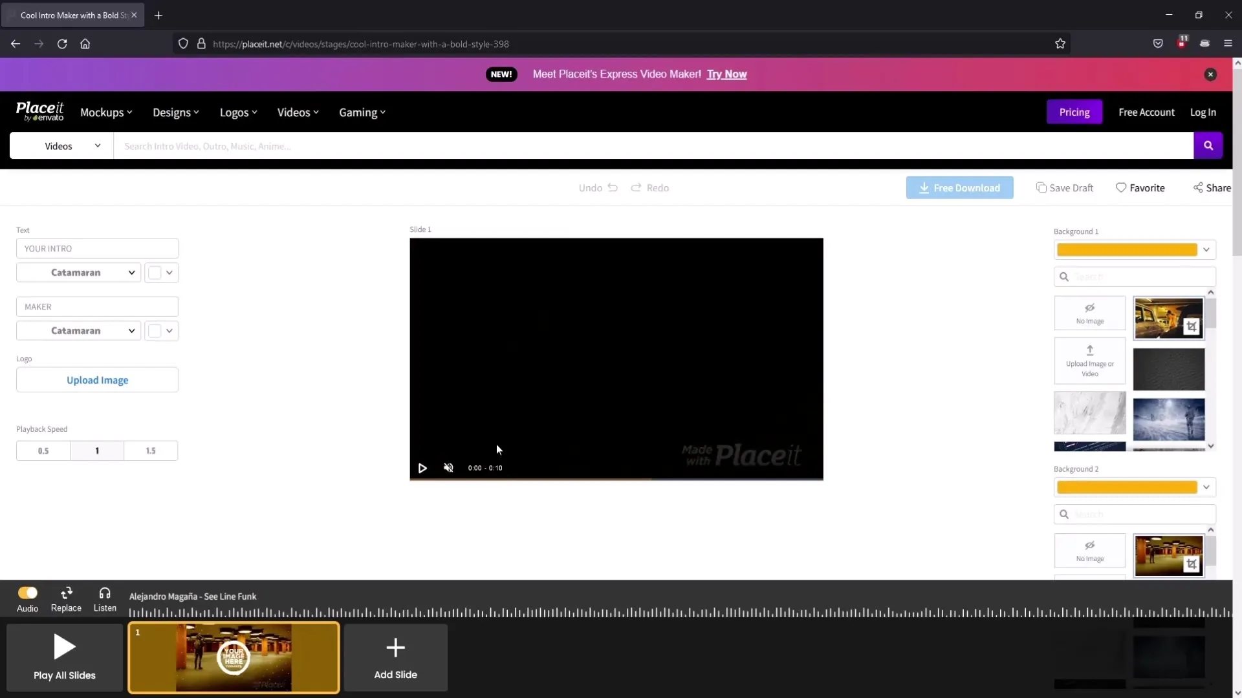1242x698 pixels.
Task: Select the yellow Background 1 color swatch
Action: click(1127, 249)
